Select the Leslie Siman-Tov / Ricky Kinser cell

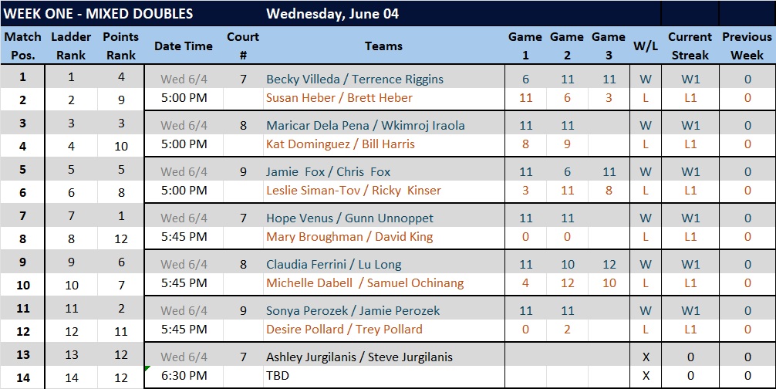point(383,191)
